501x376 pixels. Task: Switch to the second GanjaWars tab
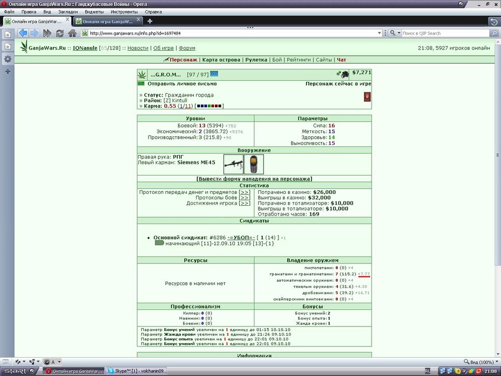click(107, 22)
